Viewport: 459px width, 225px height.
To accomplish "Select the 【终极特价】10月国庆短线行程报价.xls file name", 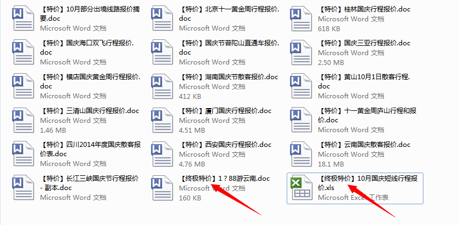I will click(368, 183).
